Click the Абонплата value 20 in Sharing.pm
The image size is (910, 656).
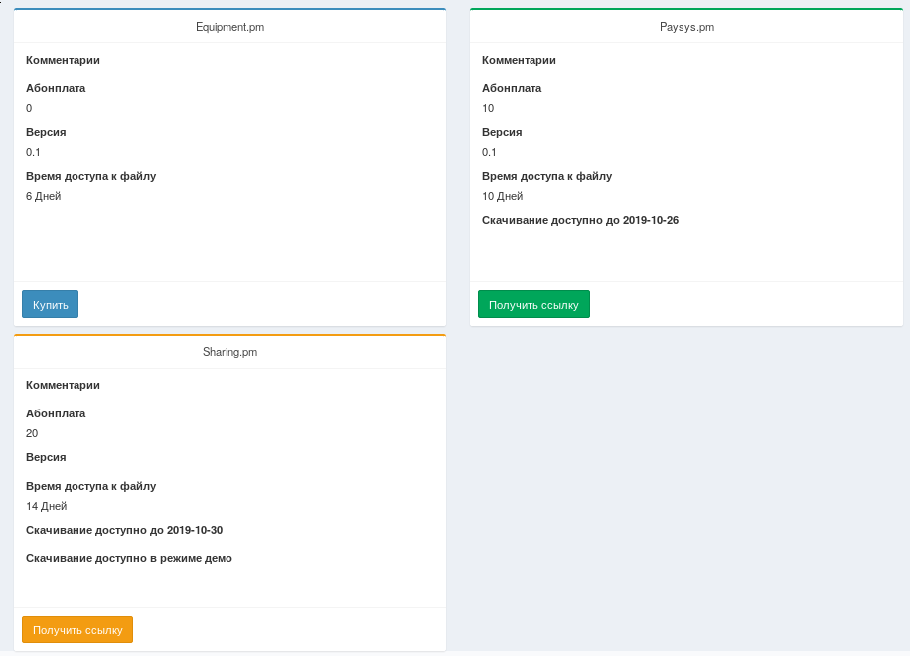[x=32, y=433]
